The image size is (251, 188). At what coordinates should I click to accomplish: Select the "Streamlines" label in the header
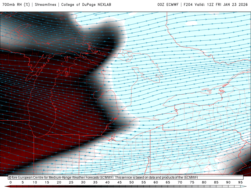tap(45, 4)
